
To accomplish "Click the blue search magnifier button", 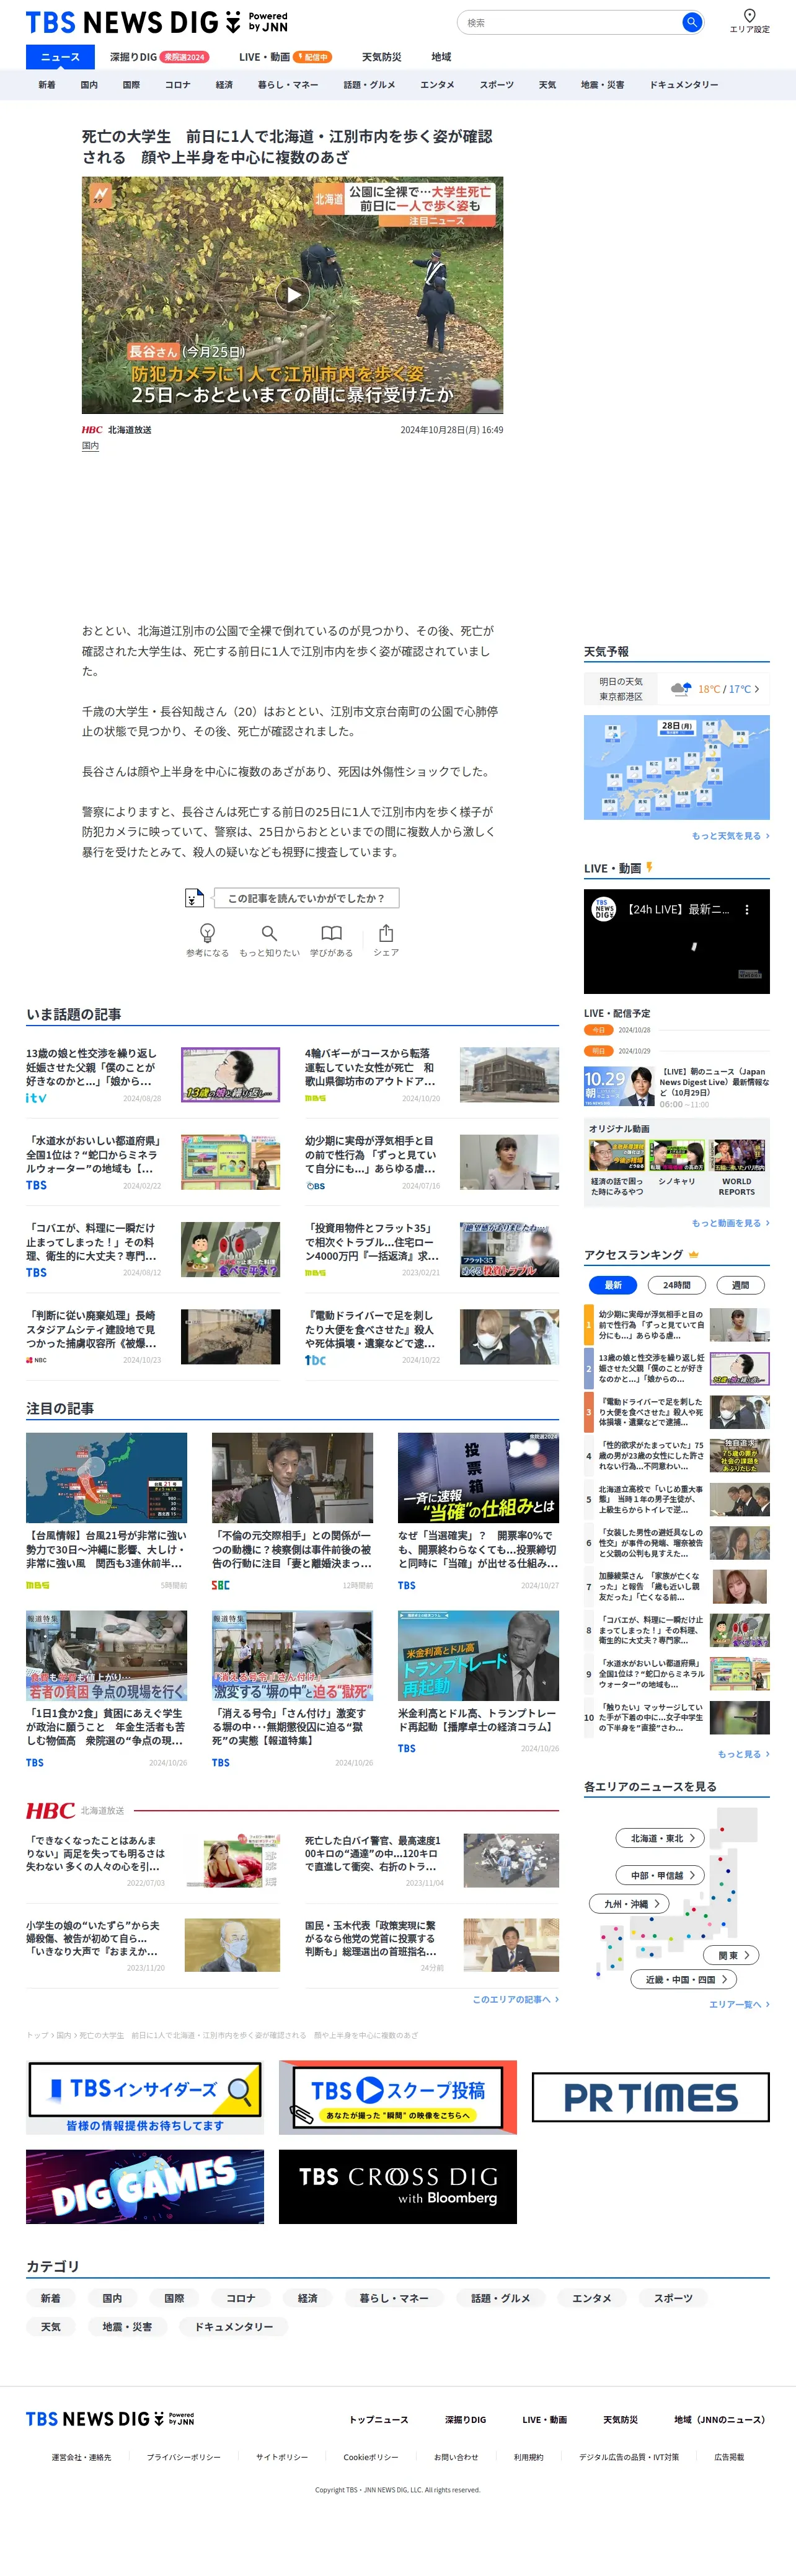I will pos(691,22).
